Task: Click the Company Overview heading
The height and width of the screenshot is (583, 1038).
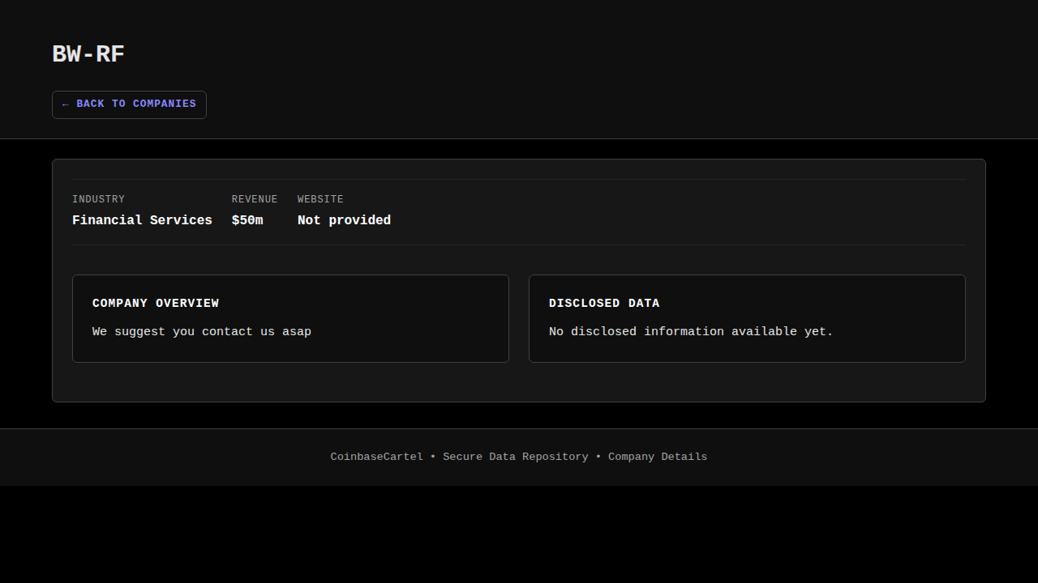Action: [156, 303]
